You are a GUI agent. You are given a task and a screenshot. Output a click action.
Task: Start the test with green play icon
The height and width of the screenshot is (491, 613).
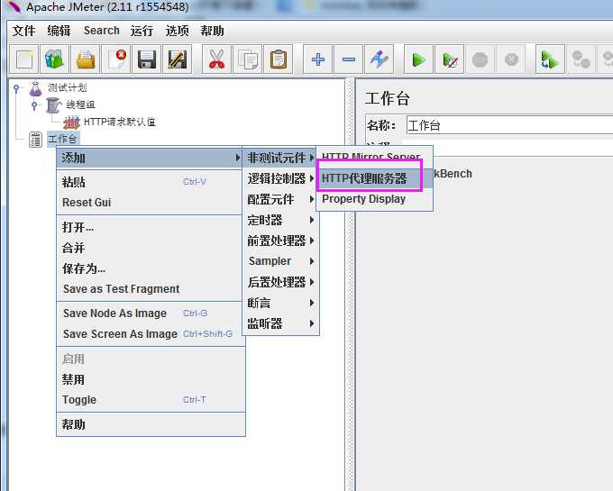click(418, 59)
